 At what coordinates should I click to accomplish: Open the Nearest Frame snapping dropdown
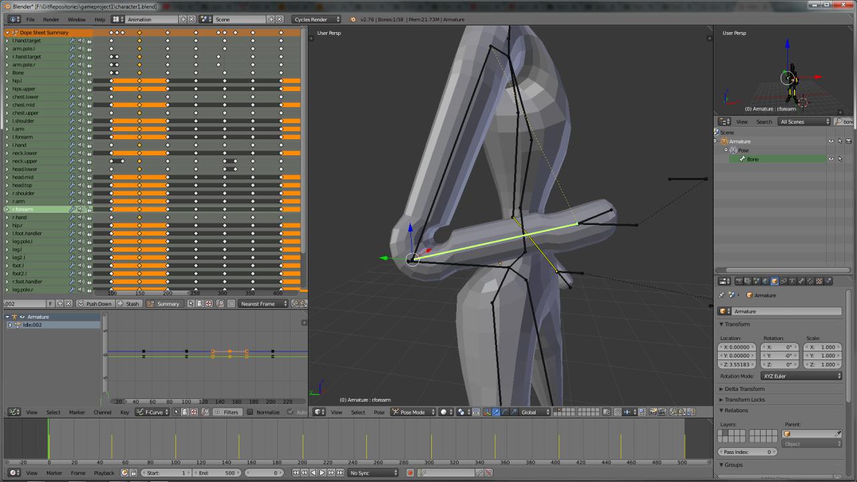pos(262,303)
